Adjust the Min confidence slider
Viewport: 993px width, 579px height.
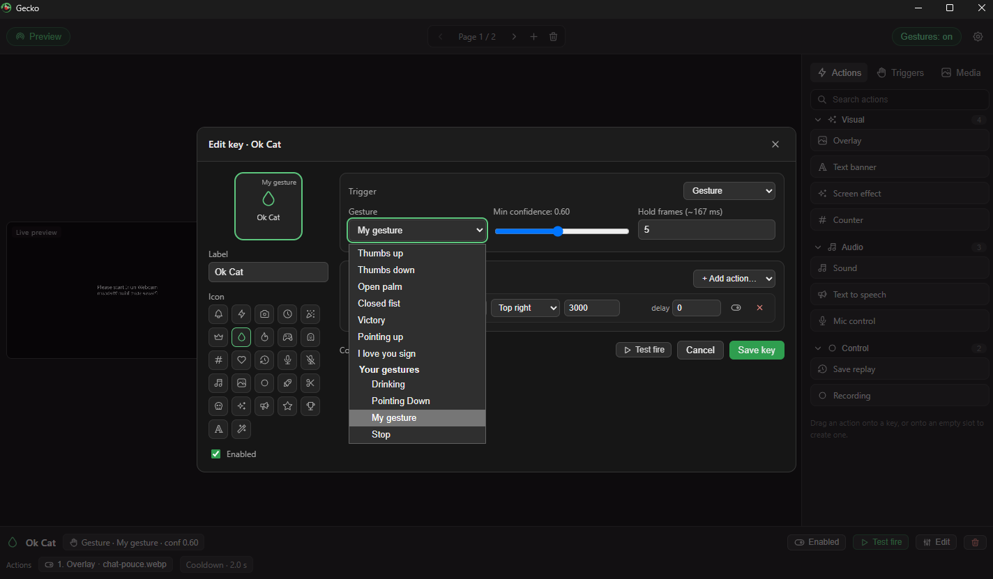(x=562, y=231)
